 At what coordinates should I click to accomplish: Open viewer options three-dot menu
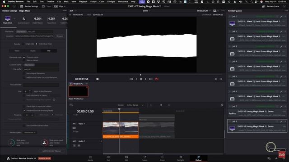point(223,11)
